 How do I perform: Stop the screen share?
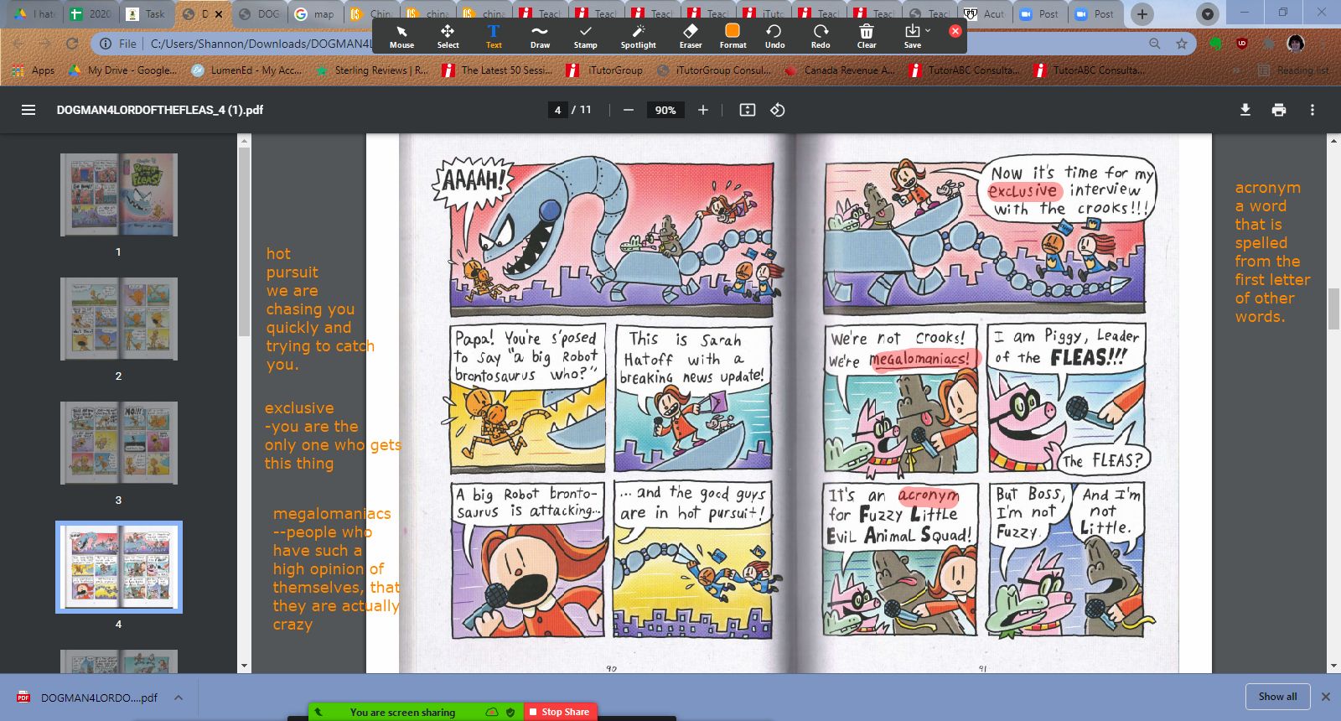click(x=558, y=712)
